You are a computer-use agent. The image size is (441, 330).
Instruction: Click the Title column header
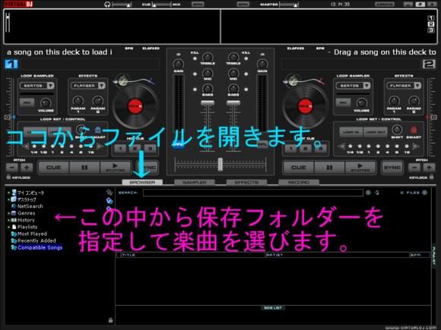click(193, 255)
